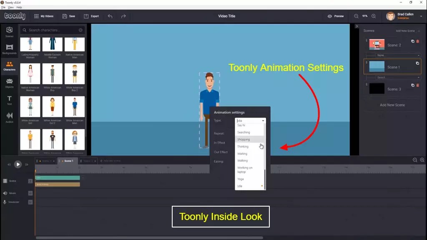Open the Objects sidebar section

click(x=9, y=83)
